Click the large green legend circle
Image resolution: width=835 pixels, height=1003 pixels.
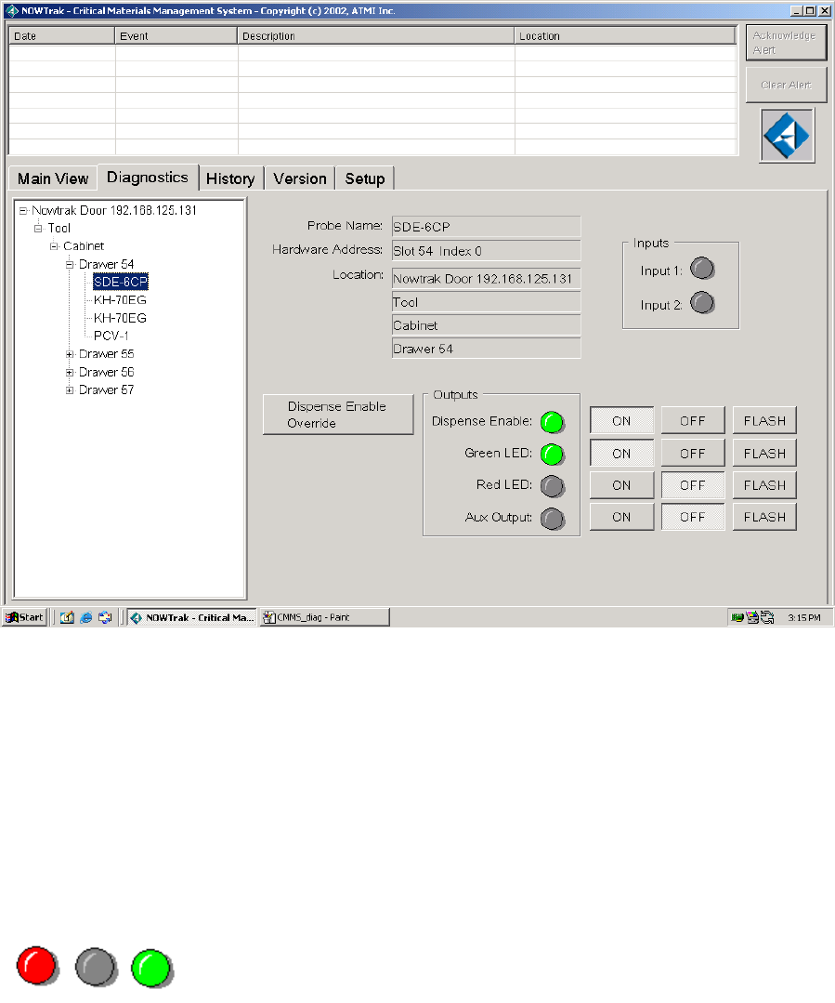152,968
